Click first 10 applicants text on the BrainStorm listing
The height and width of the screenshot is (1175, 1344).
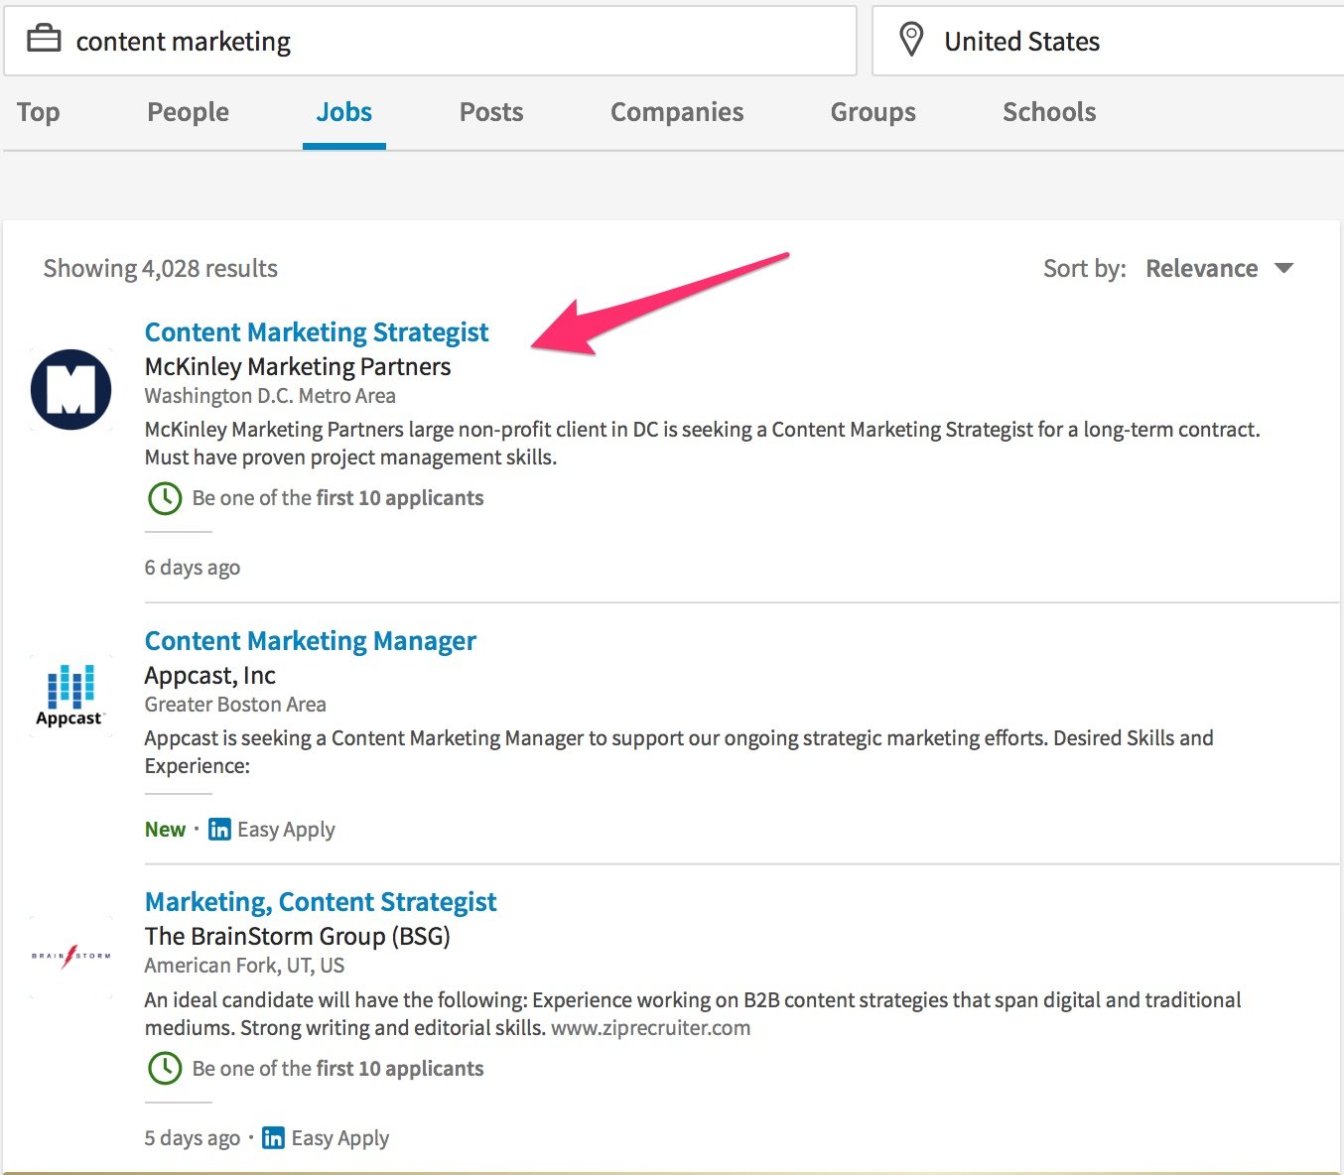(400, 1069)
